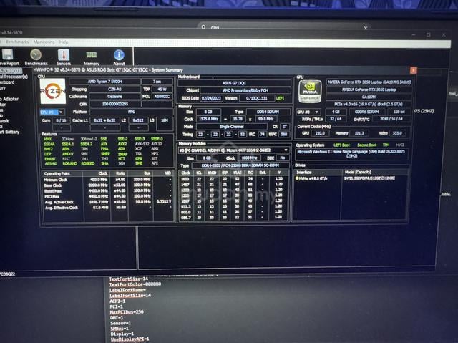
Task: Click the Base Clock row
Action: click(x=107, y=185)
